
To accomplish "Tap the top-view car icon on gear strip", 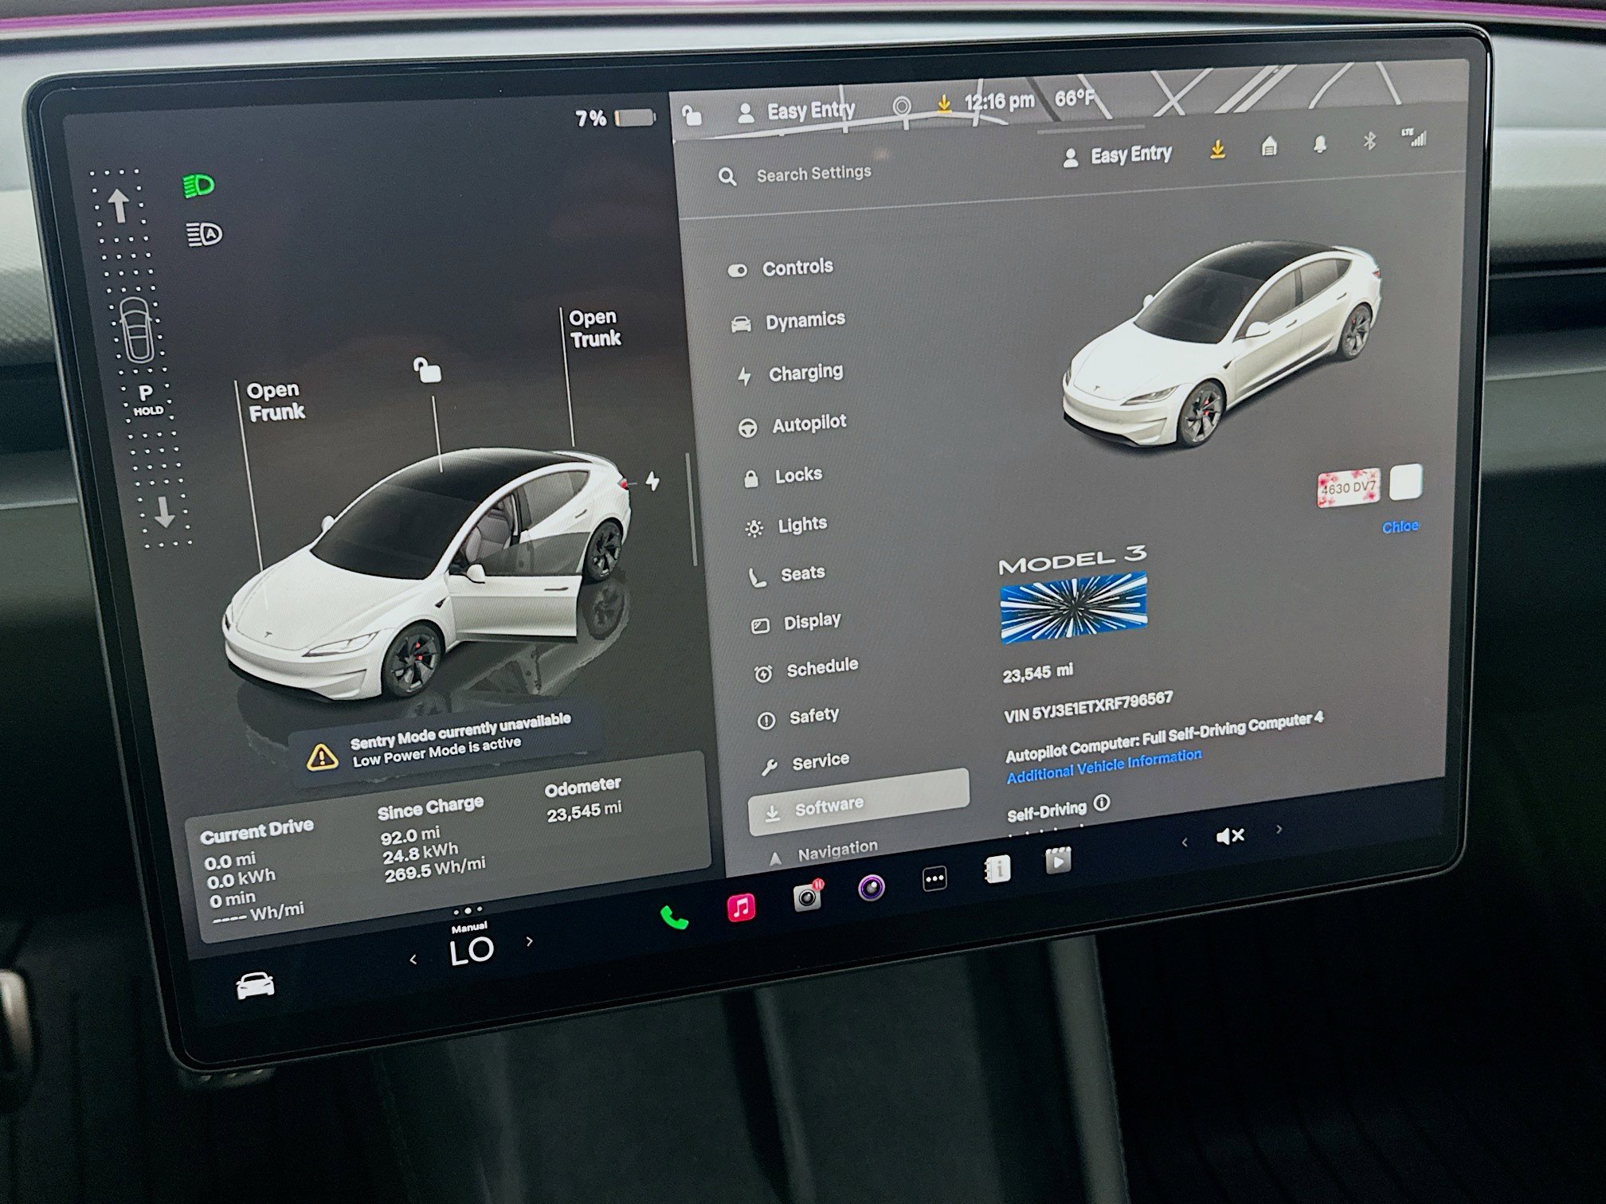I will click(138, 330).
